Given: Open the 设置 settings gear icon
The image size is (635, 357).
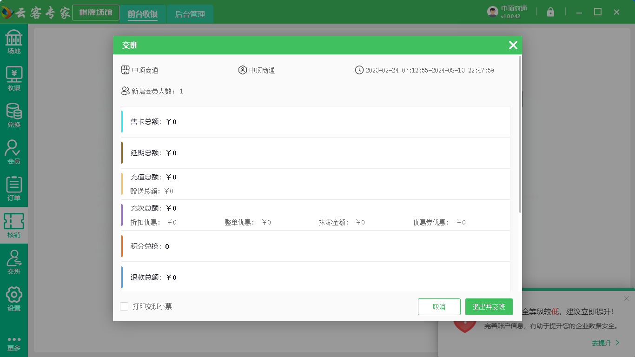Looking at the screenshot, I should pyautogui.click(x=14, y=299).
